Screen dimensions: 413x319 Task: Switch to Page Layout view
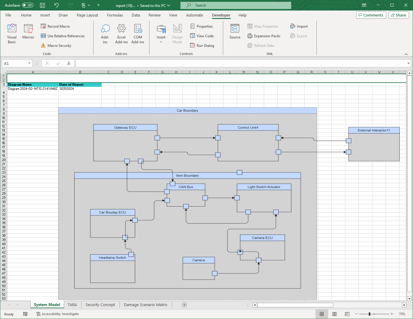click(334, 314)
